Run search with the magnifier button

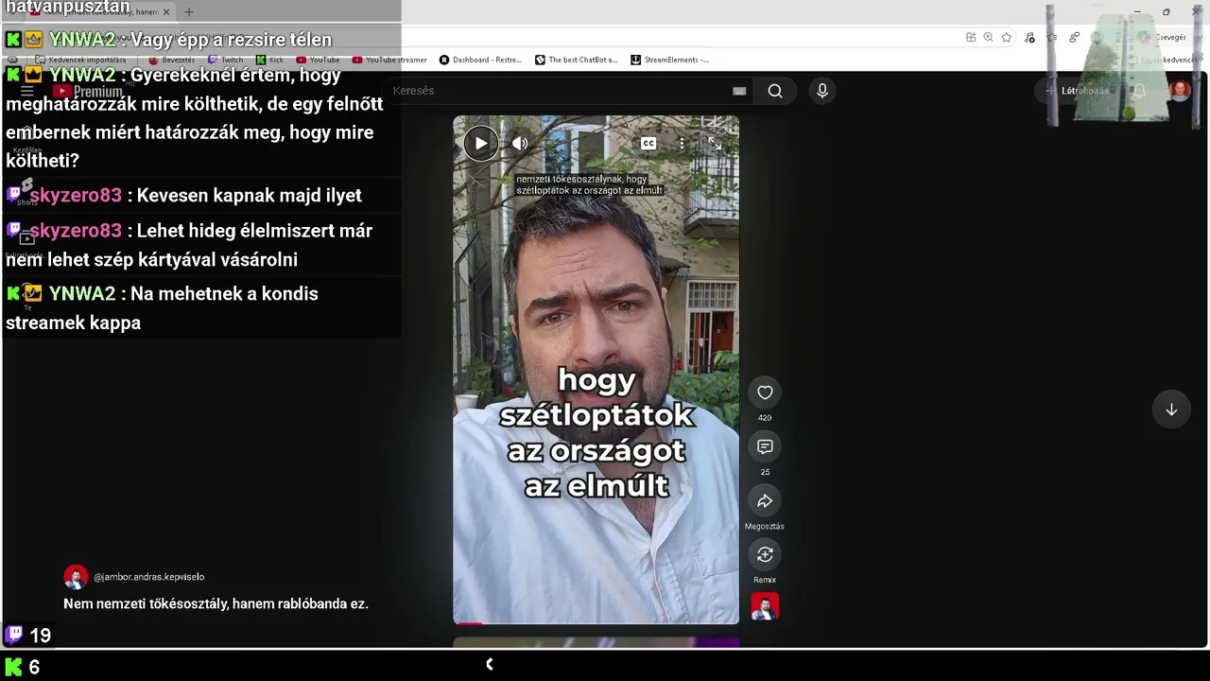tap(775, 91)
